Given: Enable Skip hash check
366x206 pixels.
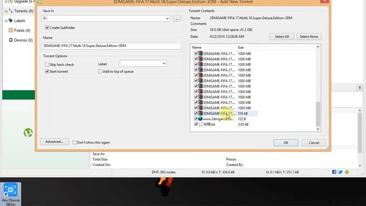Looking at the screenshot, I should (x=47, y=64).
